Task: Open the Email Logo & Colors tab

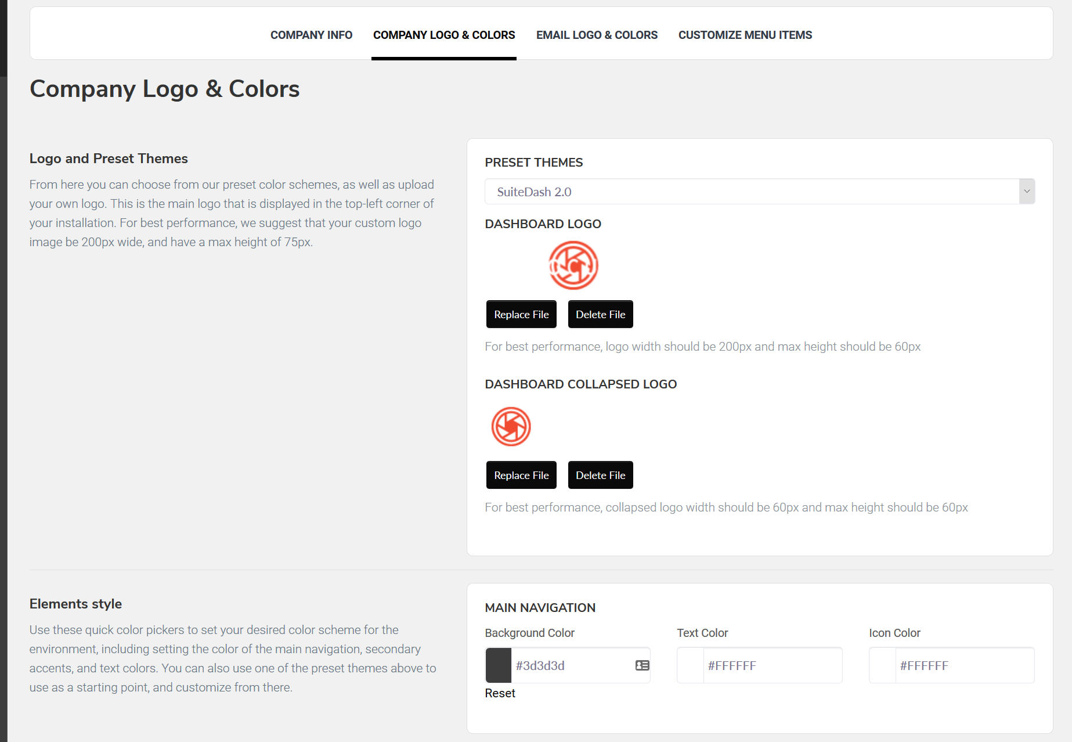Action: [x=597, y=35]
